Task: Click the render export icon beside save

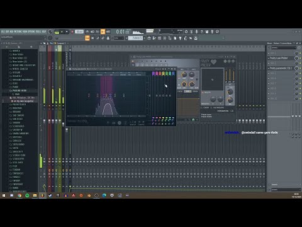Action: [x=212, y=32]
